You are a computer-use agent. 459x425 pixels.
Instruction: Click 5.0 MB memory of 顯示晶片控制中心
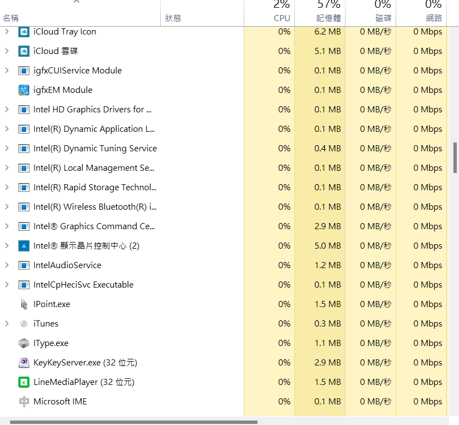point(328,246)
